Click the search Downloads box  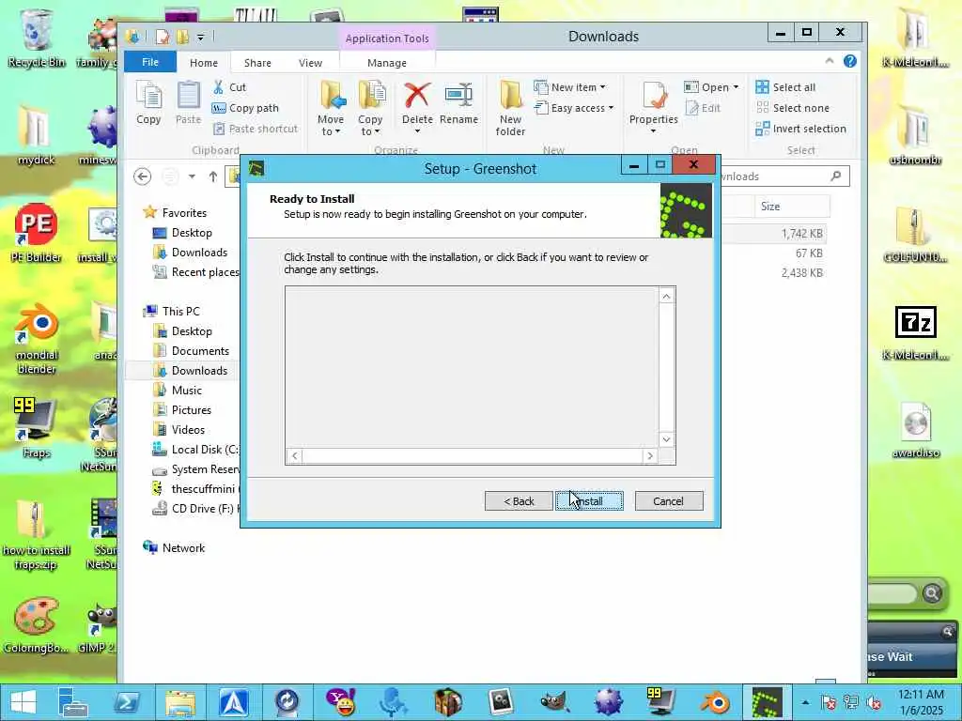click(x=784, y=176)
